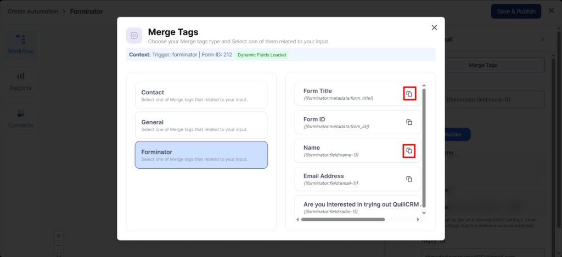Viewport: 562px width, 257px height.
Task: Click the Dynamic Fields Loaded badge
Action: pos(261,55)
